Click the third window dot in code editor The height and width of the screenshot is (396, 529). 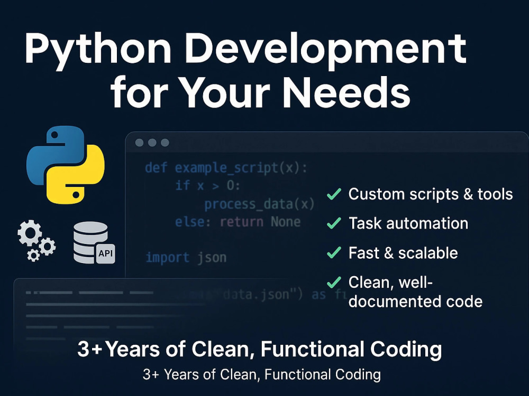[165, 143]
